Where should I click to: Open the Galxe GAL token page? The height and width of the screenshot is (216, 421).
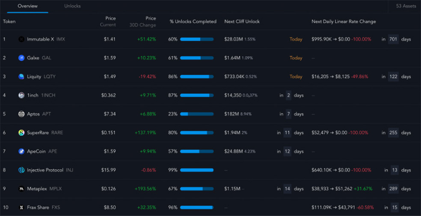39,58
